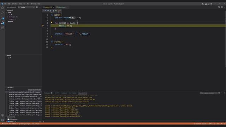Open the editor more actions menu
The width and height of the screenshot is (226, 127).
(x=225, y=7)
